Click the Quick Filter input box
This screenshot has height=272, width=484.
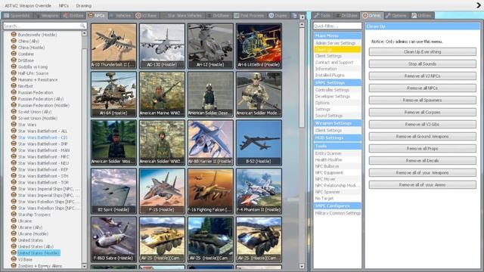337,26
